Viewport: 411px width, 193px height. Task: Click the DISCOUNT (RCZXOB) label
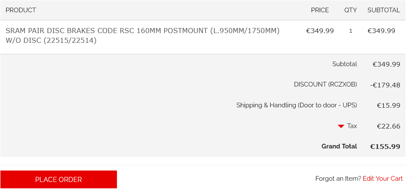click(x=325, y=84)
